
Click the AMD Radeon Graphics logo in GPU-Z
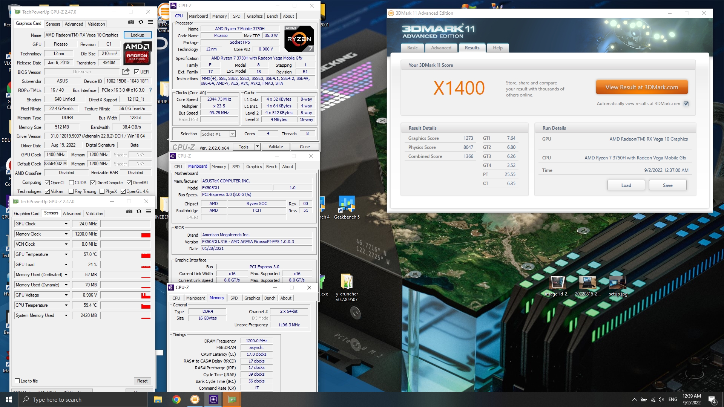[x=138, y=53]
